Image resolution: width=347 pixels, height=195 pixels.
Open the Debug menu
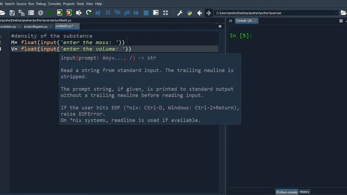tap(41, 4)
